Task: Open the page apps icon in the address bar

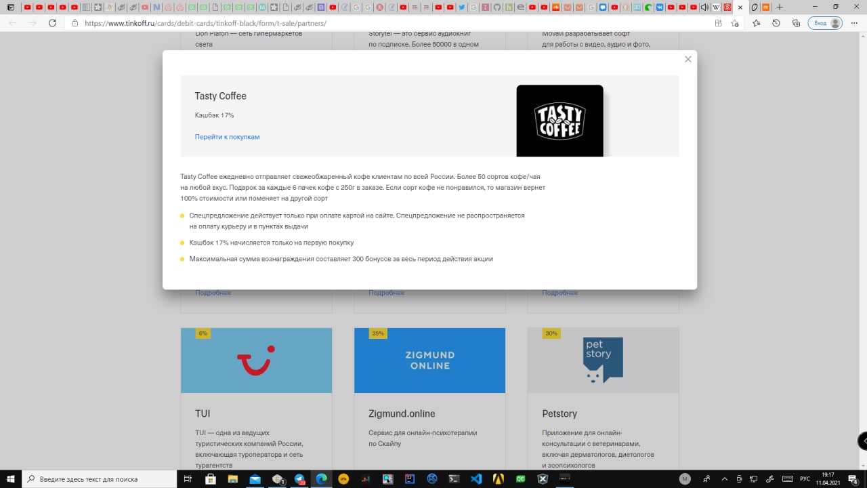Action: [719, 23]
